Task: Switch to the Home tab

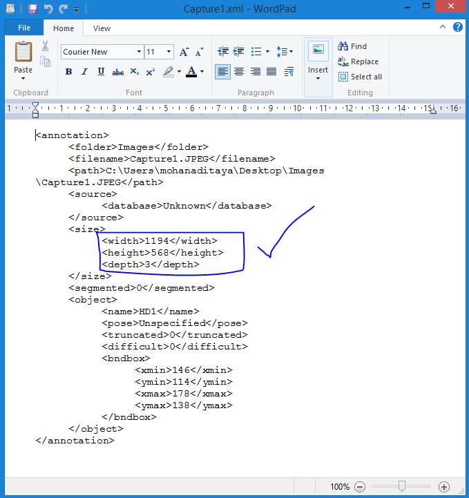Action: coord(64,28)
